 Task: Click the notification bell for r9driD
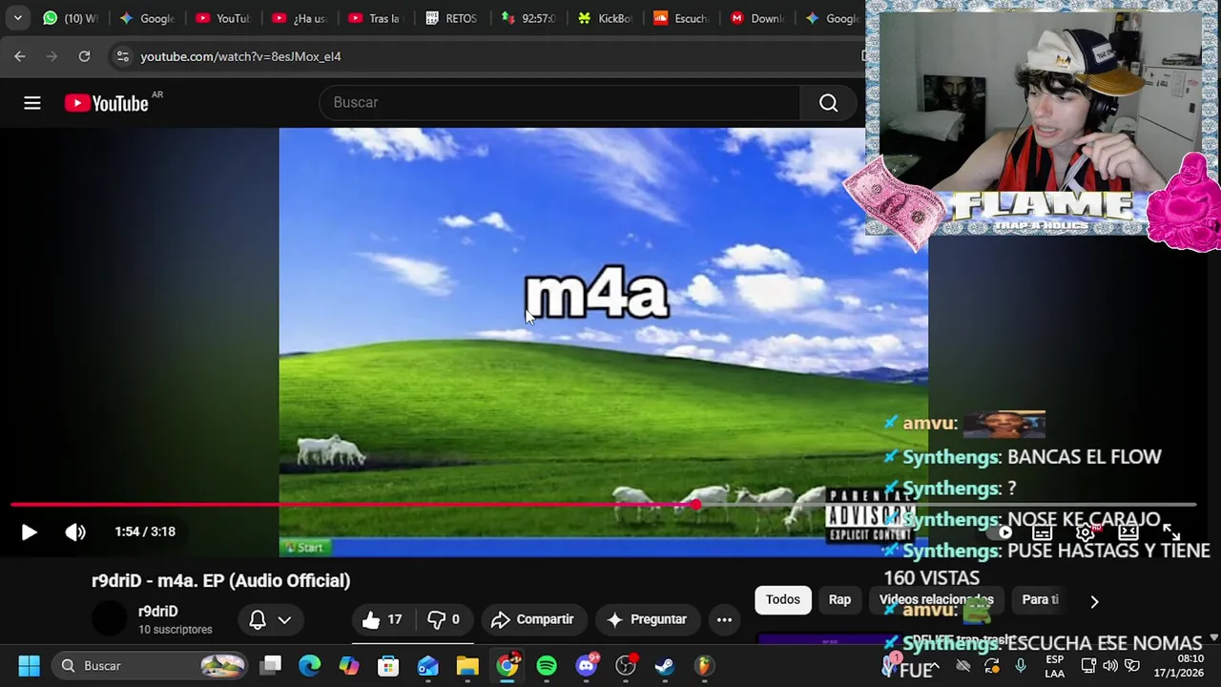(258, 620)
